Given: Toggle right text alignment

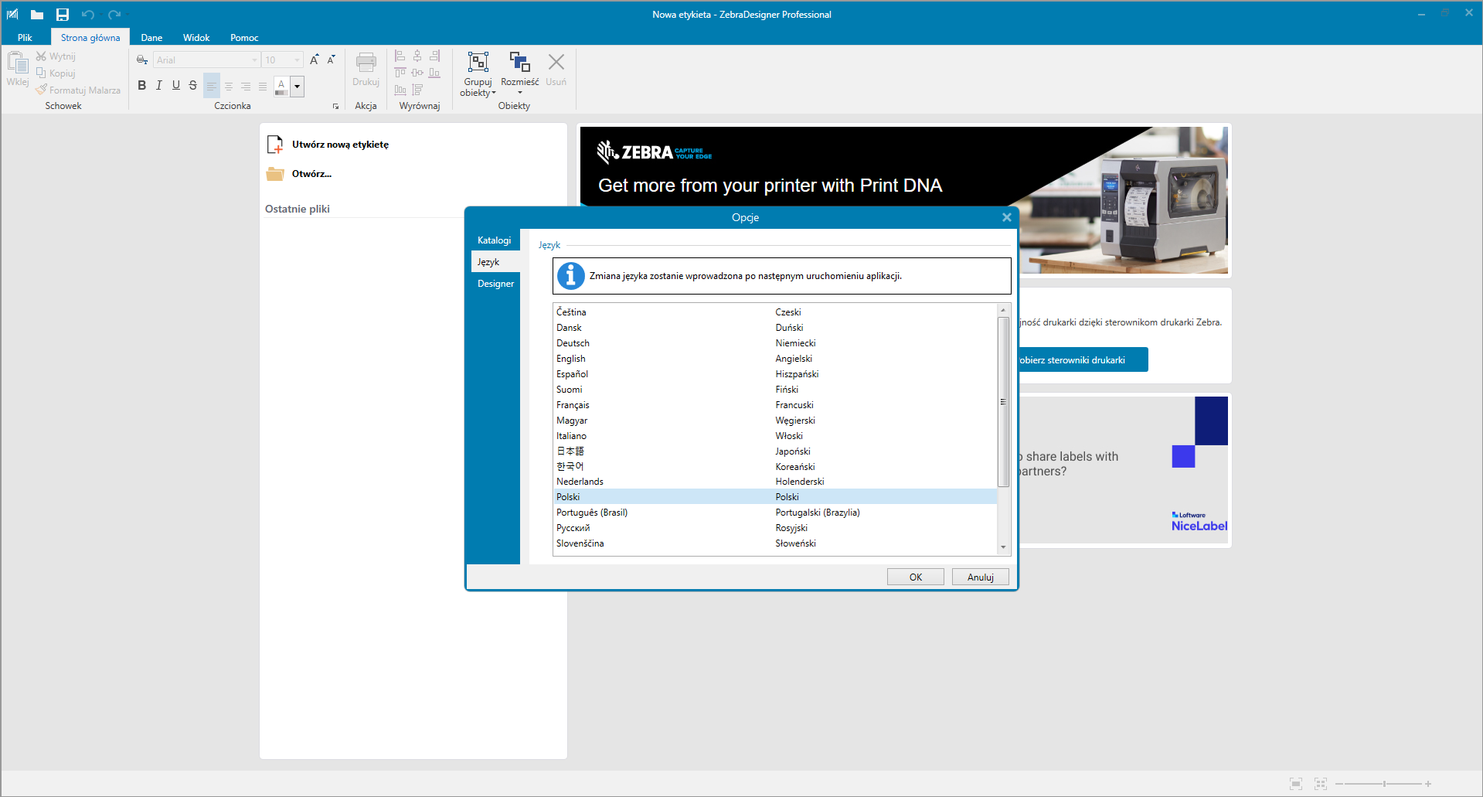Looking at the screenshot, I should pyautogui.click(x=246, y=86).
